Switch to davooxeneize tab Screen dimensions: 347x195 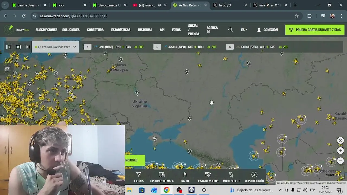110,5
